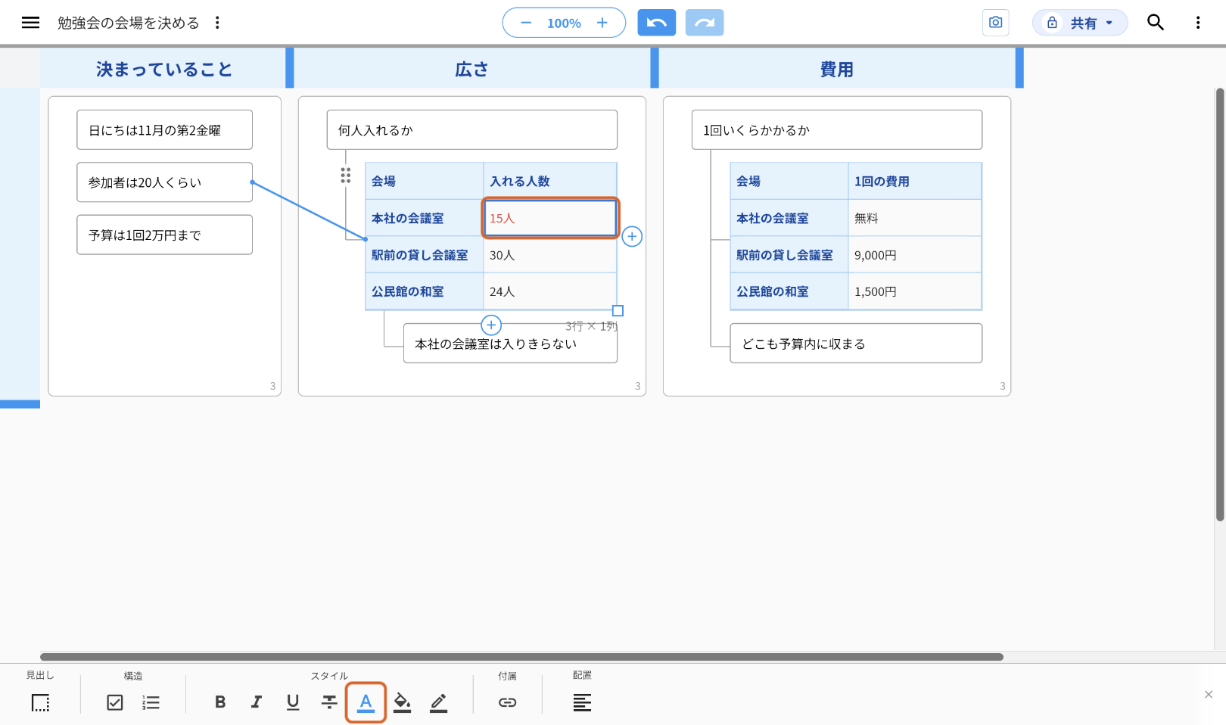Take a snapshot with the camera icon
1226x725 pixels.
point(995,23)
